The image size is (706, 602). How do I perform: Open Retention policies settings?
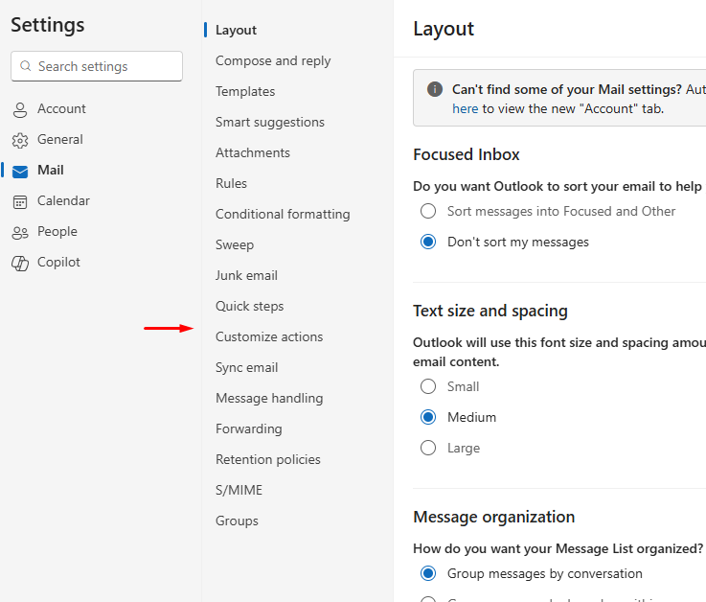(x=268, y=459)
